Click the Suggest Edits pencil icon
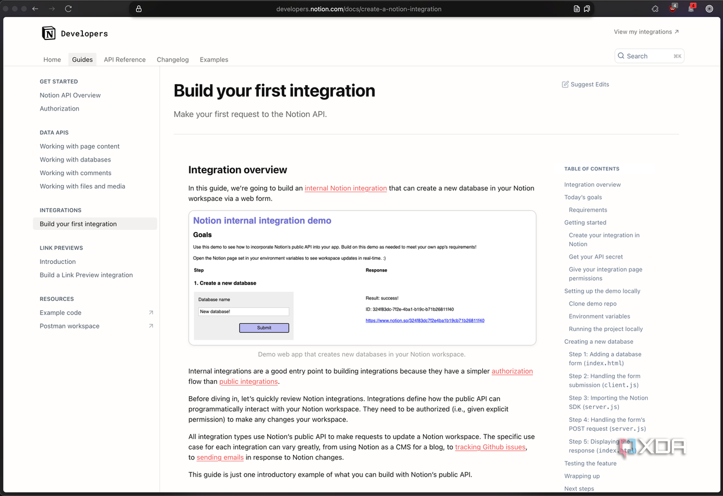Image resolution: width=723 pixels, height=496 pixels. pos(565,85)
